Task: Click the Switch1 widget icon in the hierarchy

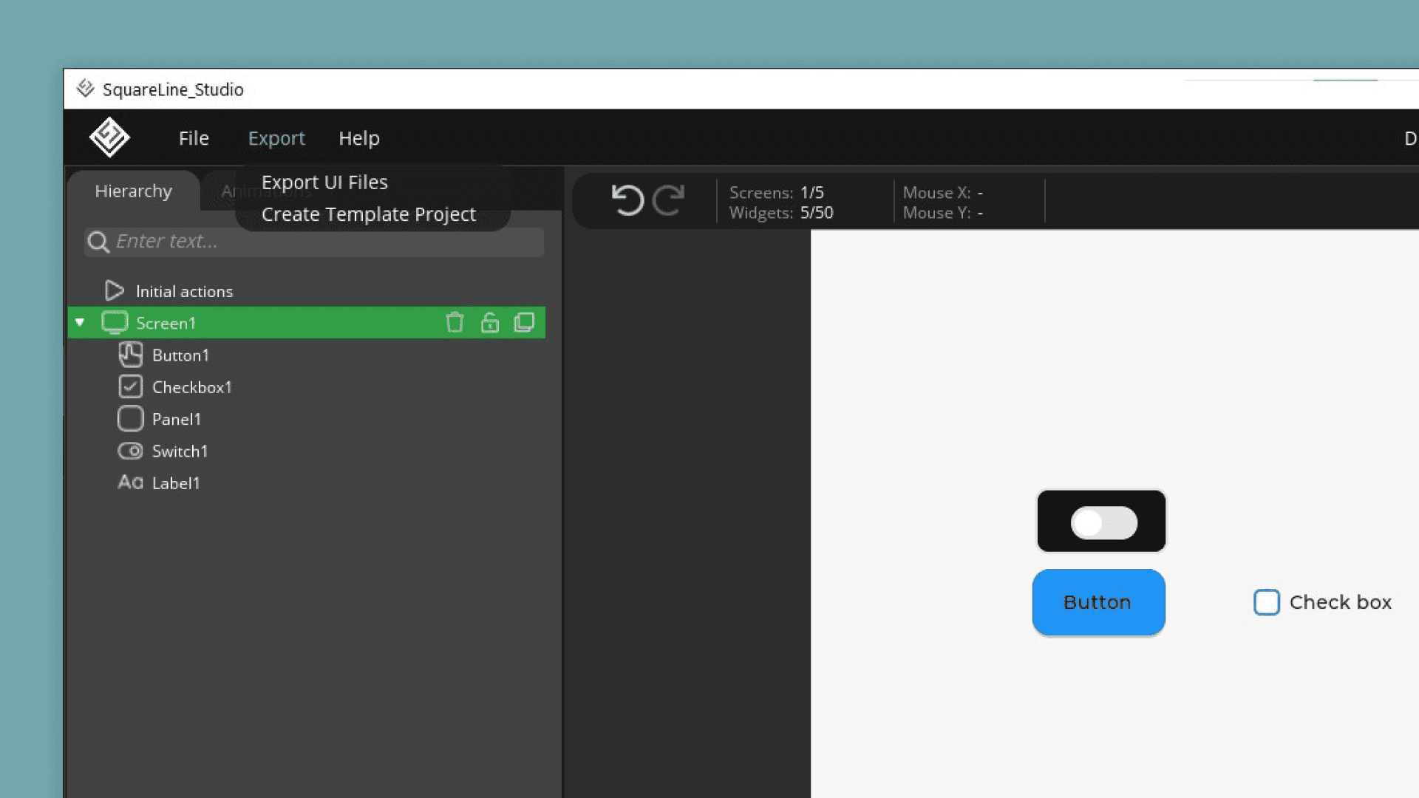Action: [x=131, y=451]
